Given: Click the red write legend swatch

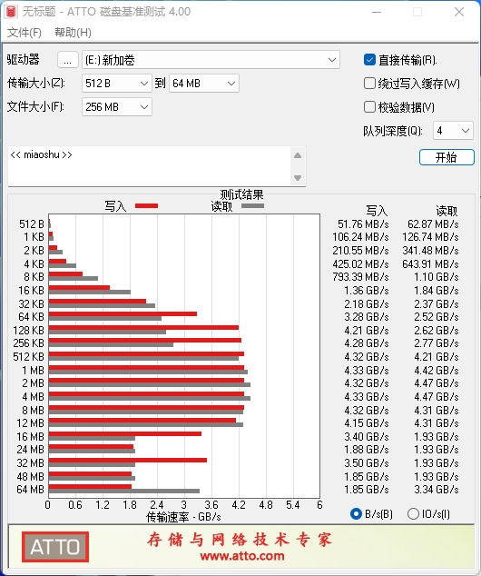Looking at the screenshot, I should pyautogui.click(x=146, y=205).
